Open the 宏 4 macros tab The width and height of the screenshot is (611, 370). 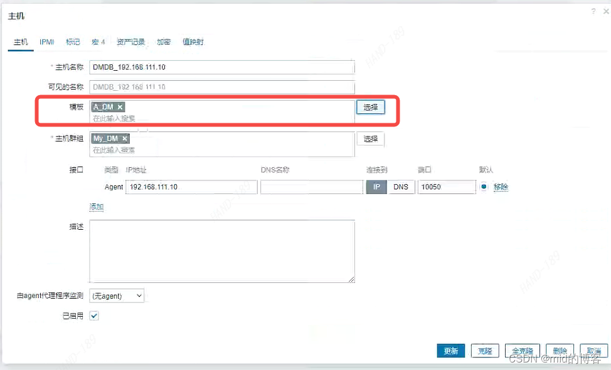[x=98, y=42]
